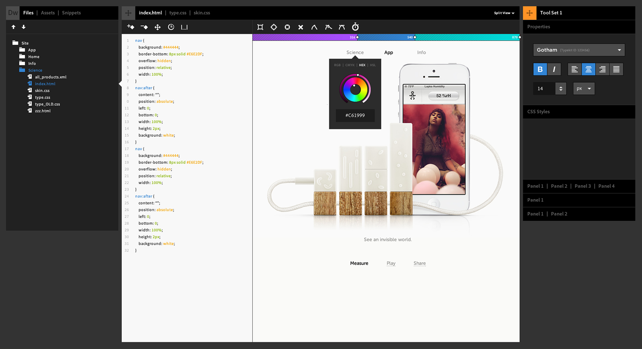Click the Play link in the preview
The width and height of the screenshot is (642, 349).
click(x=391, y=263)
